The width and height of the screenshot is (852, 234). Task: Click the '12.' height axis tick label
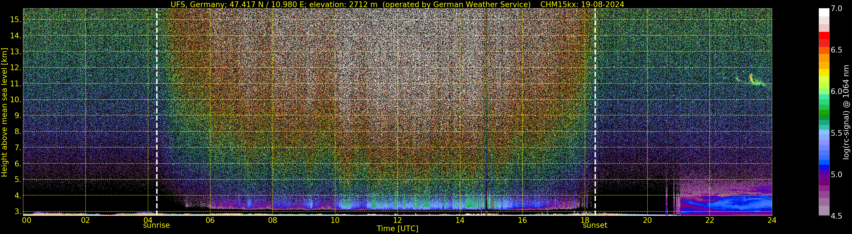tap(16, 68)
